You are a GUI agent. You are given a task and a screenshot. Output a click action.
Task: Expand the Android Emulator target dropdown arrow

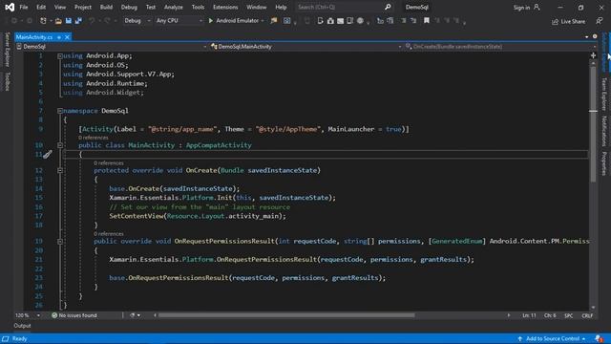pyautogui.click(x=263, y=21)
